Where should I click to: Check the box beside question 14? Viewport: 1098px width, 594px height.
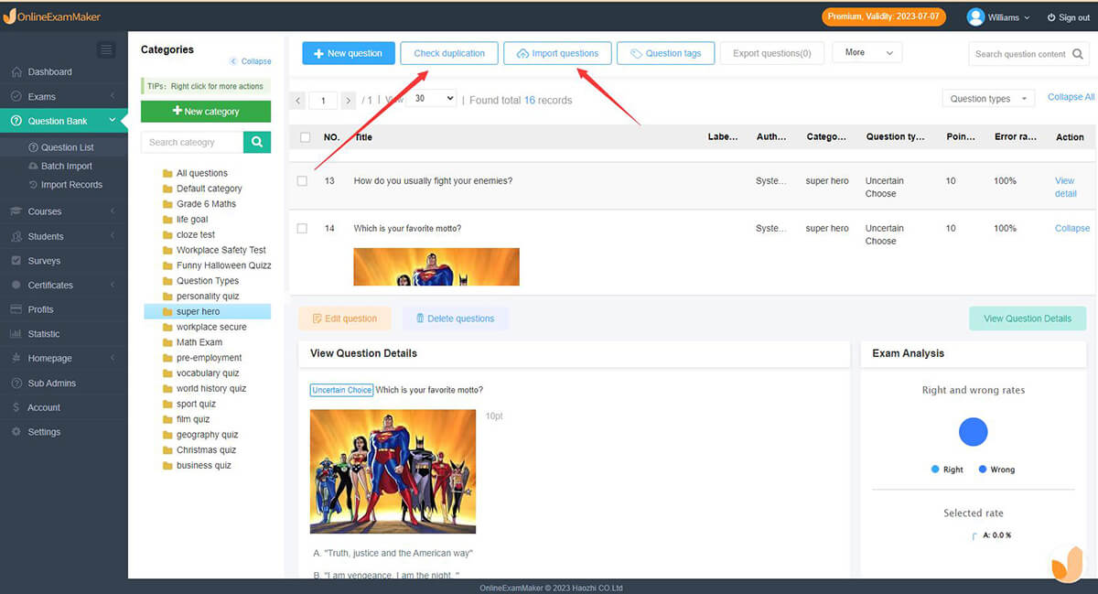302,228
